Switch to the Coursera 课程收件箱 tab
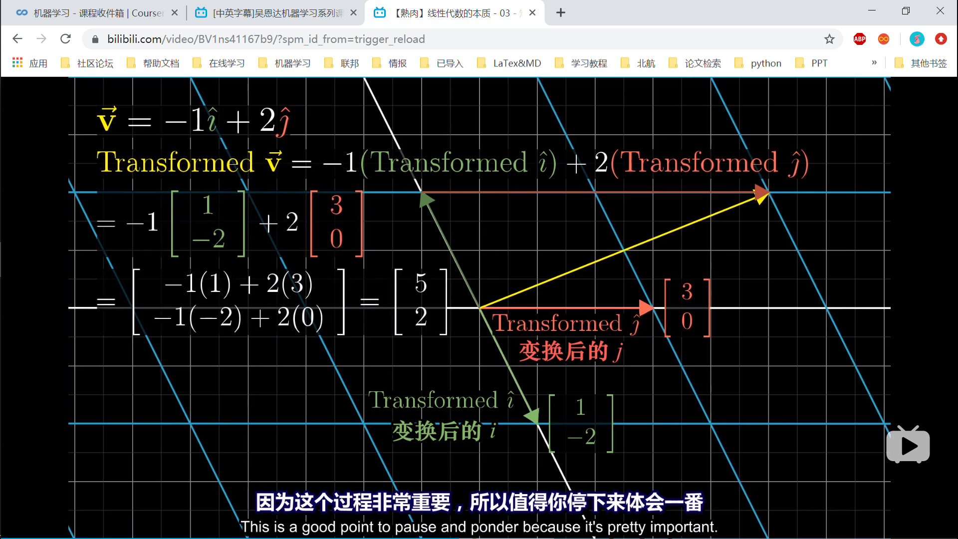Screen dimensions: 958x539 [90, 12]
